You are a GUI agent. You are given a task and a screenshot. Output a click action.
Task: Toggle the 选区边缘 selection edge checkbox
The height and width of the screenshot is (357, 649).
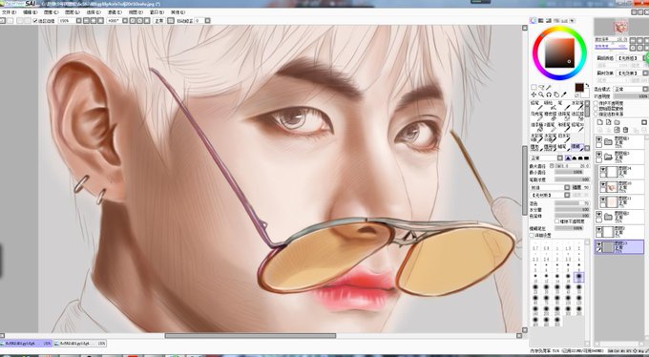pyautogui.click(x=35, y=21)
